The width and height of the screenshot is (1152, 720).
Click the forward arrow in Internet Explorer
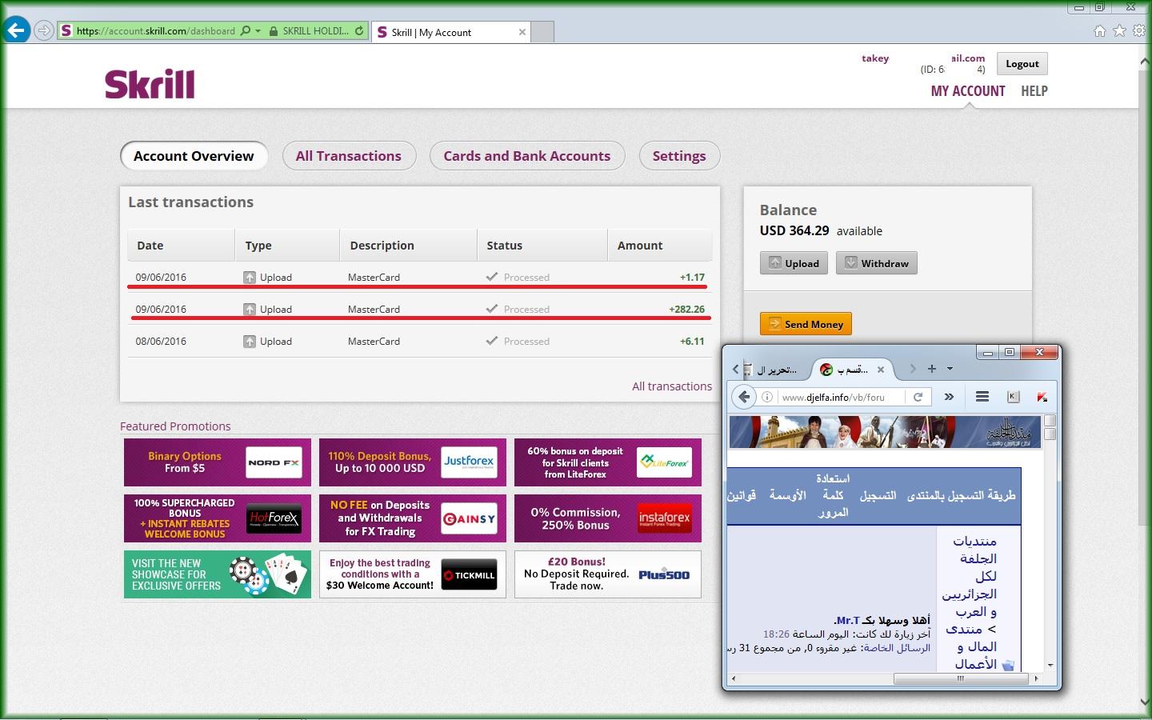(44, 31)
